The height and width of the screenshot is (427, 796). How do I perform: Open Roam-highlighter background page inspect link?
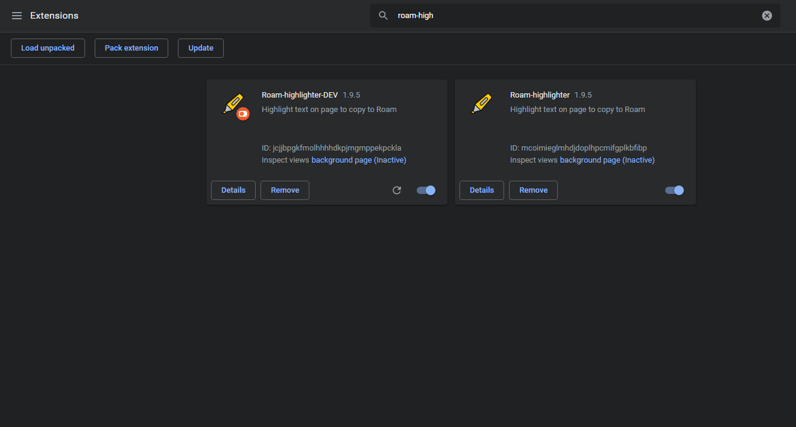tap(607, 160)
